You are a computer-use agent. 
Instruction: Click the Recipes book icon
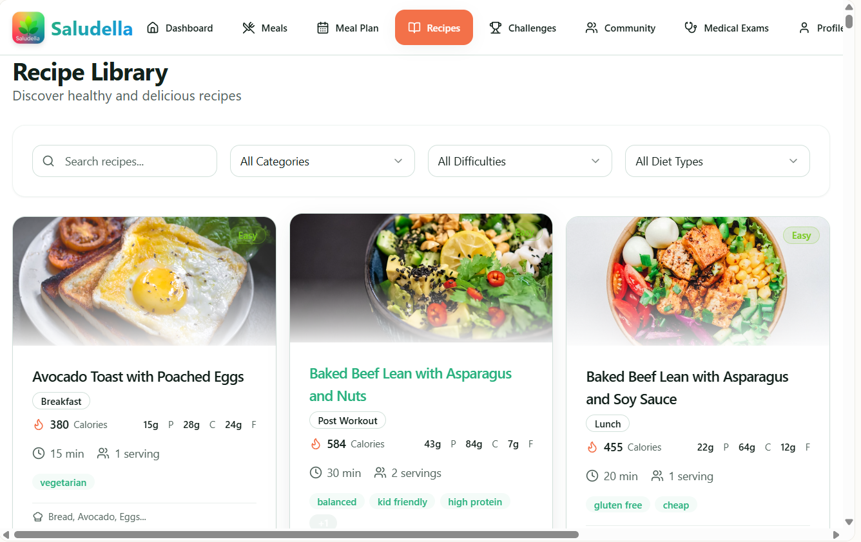414,27
